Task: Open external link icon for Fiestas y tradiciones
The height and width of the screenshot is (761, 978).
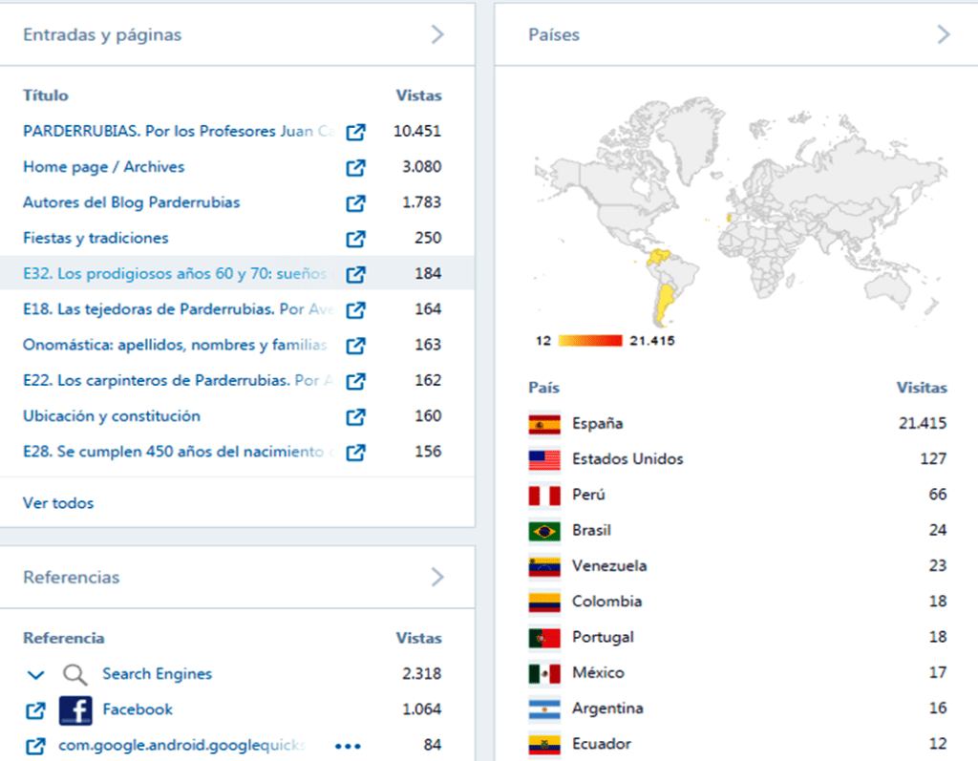Action: (355, 239)
